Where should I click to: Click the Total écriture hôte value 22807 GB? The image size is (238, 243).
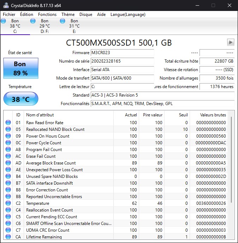coord(217,61)
